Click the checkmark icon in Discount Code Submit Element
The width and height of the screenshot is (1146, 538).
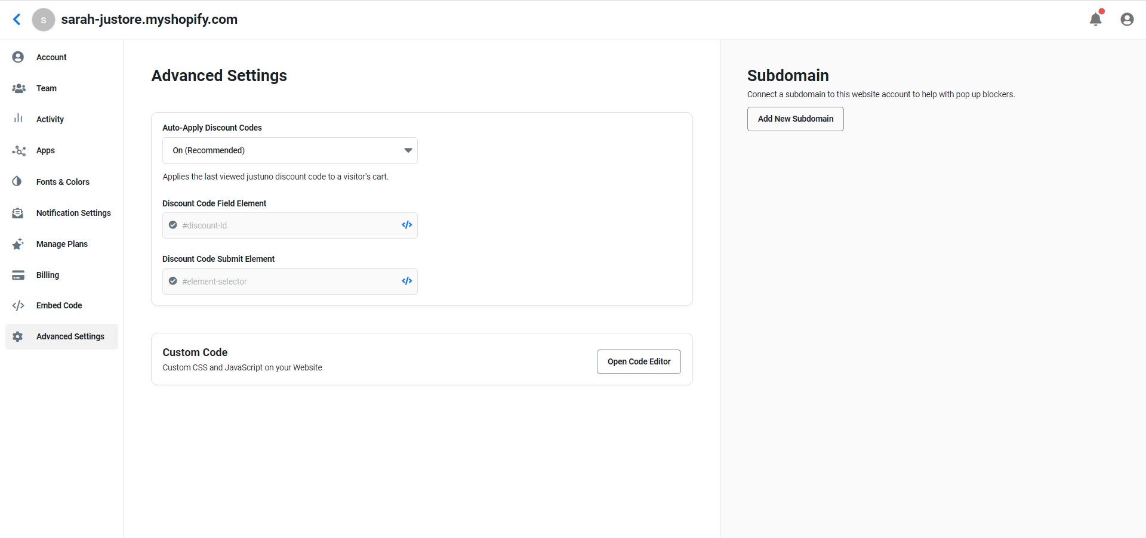pyautogui.click(x=172, y=281)
